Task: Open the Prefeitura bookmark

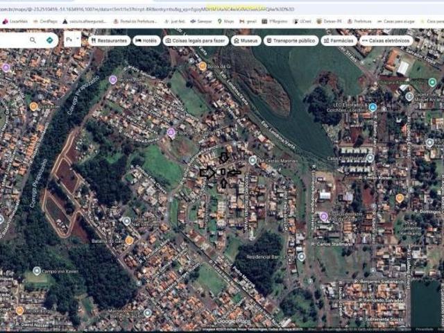Action: 359,22
